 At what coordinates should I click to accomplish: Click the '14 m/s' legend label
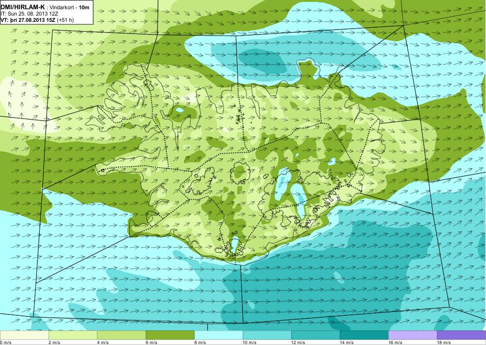(347, 343)
